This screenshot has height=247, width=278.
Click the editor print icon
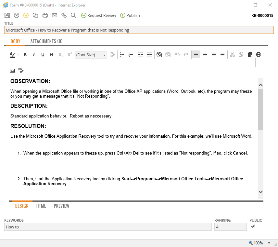[x=259, y=54]
